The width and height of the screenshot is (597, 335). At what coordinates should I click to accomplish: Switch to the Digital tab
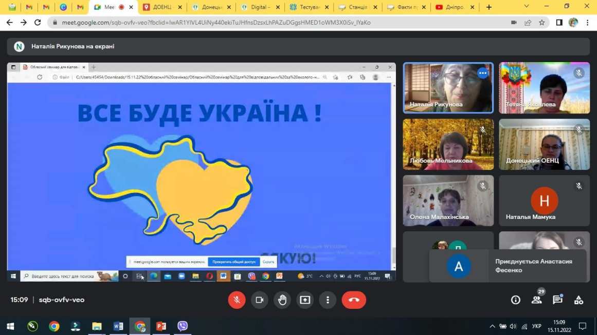pyautogui.click(x=260, y=7)
